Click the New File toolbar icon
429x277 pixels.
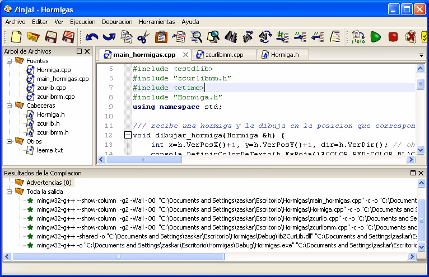[x=16, y=37]
